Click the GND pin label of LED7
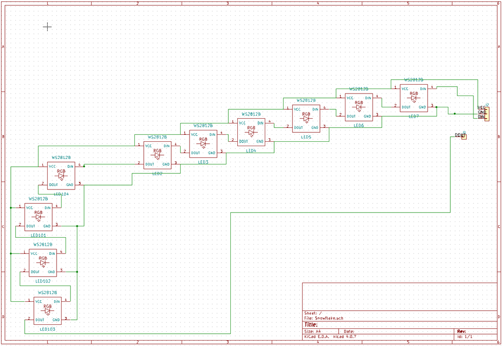 click(422, 107)
